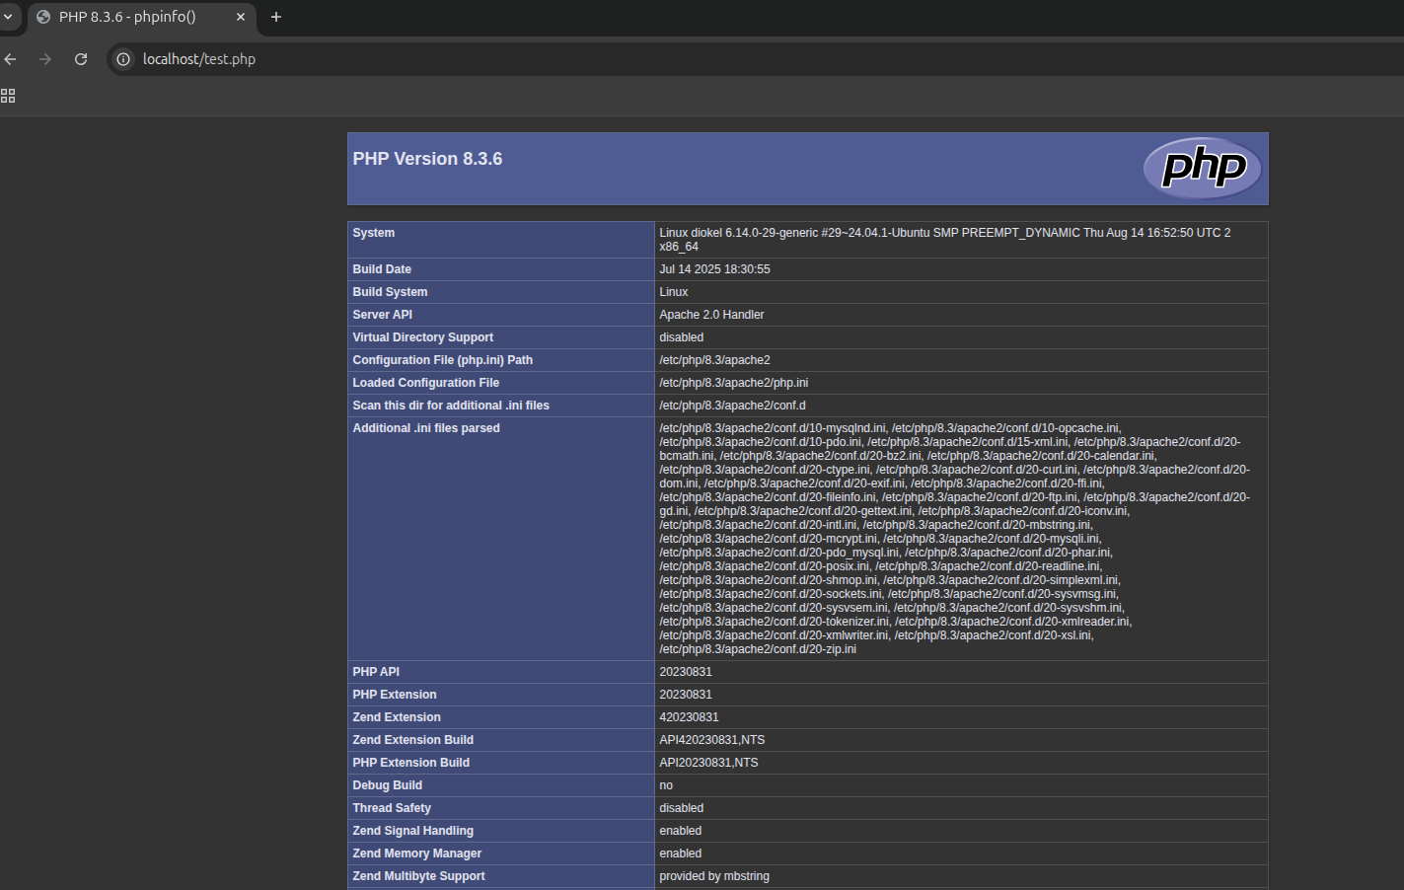This screenshot has height=890, width=1404.
Task: Follow the PHP logo link to php.net
Action: coord(1202,168)
